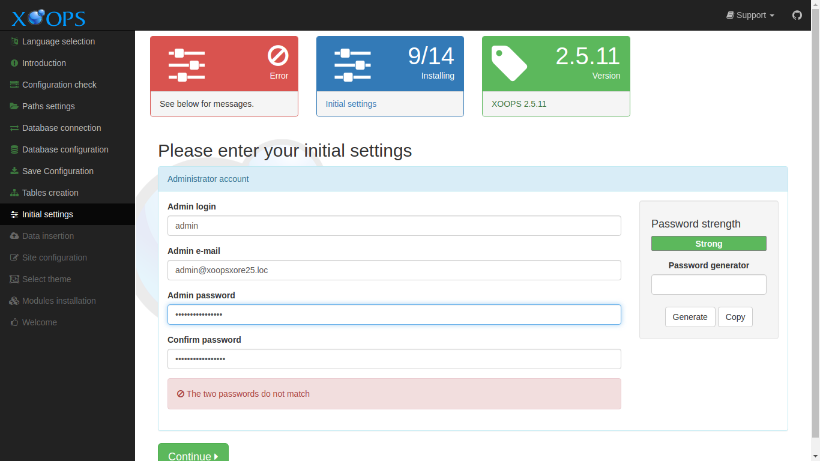The image size is (820, 461).
Task: Click the Modules installation icon
Action: click(x=14, y=301)
